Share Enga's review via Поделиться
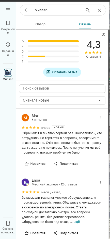110x239 pixels. point(66,233)
